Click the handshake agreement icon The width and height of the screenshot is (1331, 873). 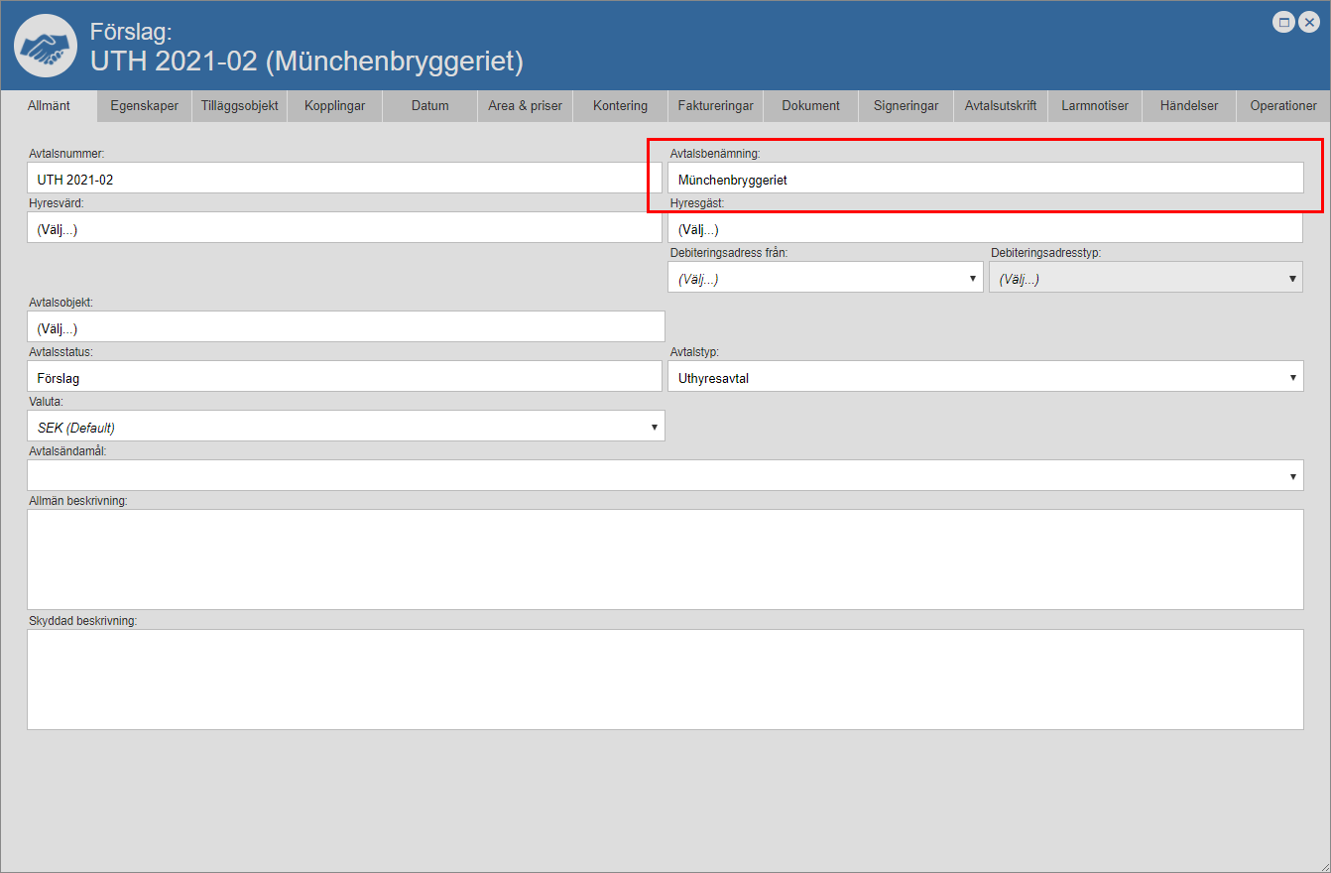[x=46, y=46]
